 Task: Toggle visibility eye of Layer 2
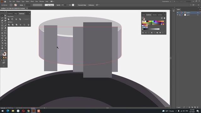pyautogui.click(x=177, y=13)
